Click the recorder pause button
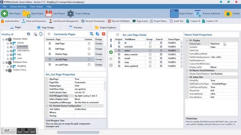This screenshot has height=135, width=241. pos(20,130)
